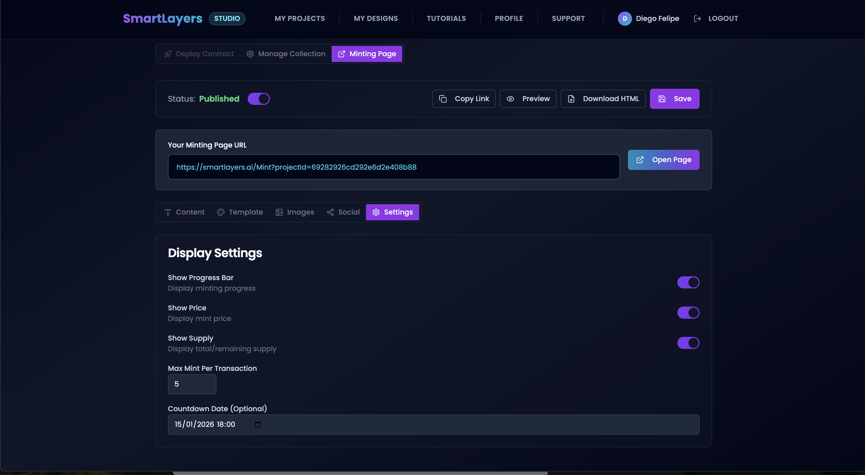Select the Preview eye icon
Screen dimensions: 865x475
pyautogui.click(x=510, y=99)
